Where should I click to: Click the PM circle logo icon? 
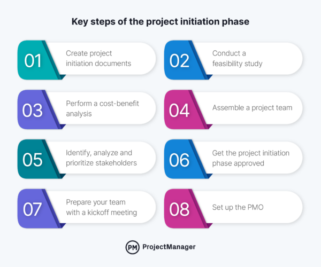pos(132,247)
